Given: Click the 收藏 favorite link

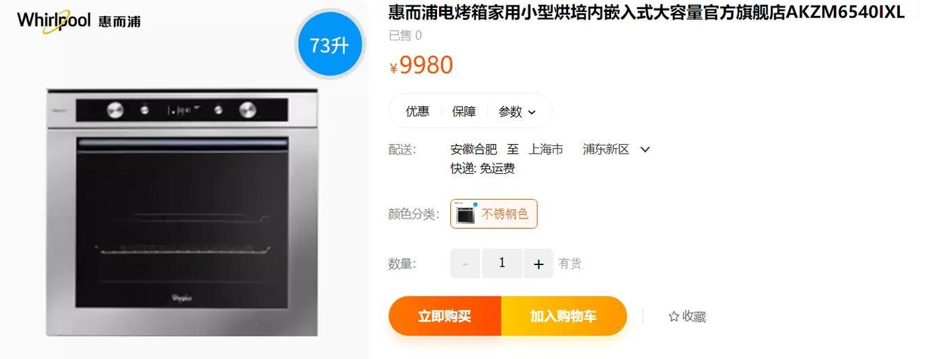Looking at the screenshot, I should click(x=694, y=317).
